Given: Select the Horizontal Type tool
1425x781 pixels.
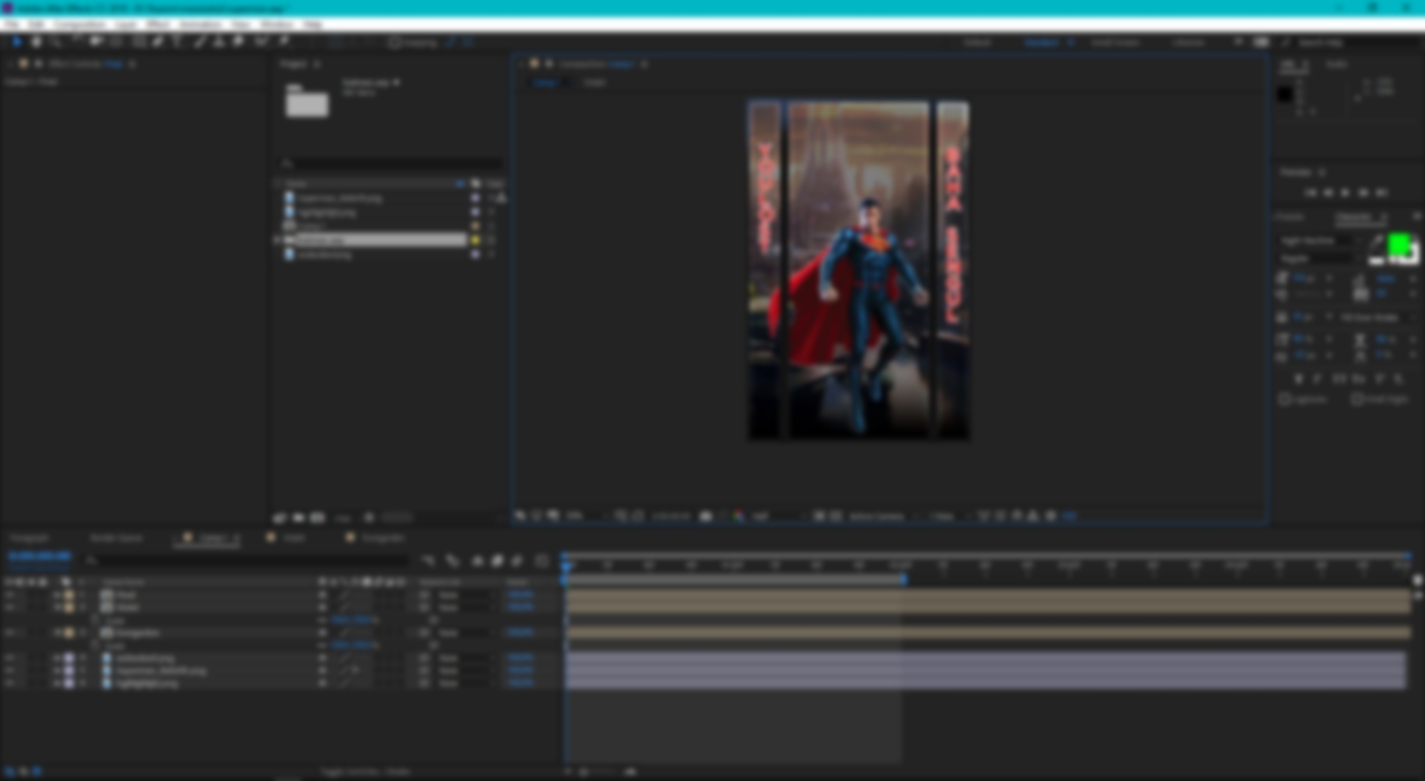Looking at the screenshot, I should [x=177, y=42].
